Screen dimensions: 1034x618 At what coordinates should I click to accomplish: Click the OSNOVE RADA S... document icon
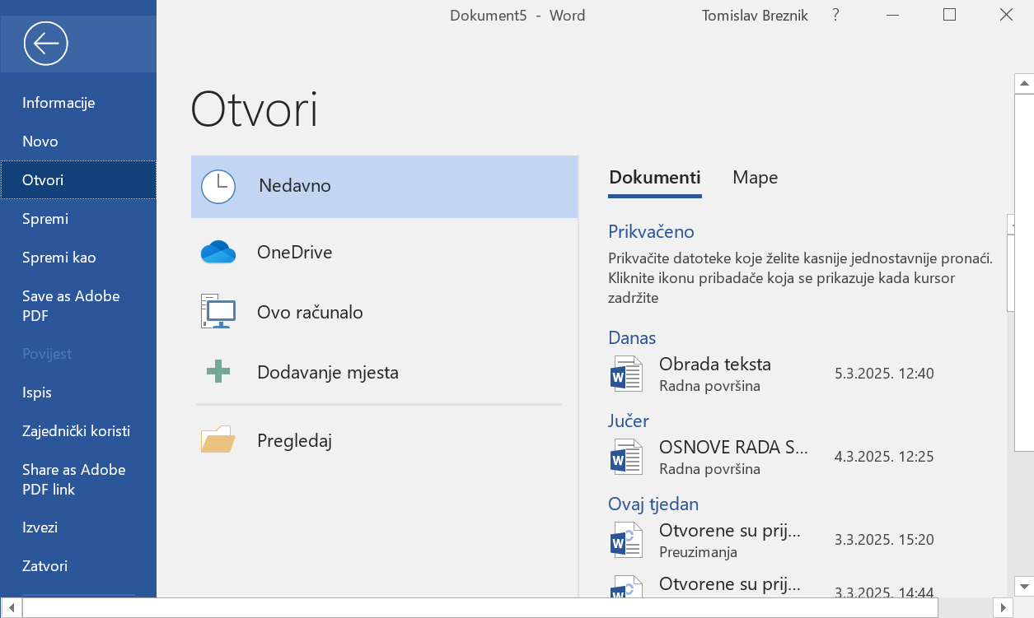tap(626, 458)
